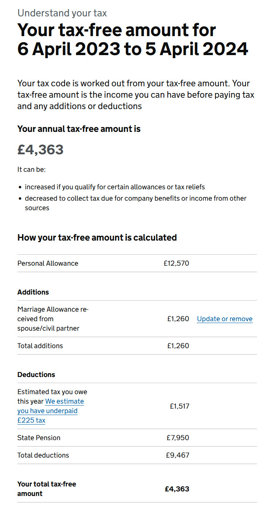This screenshot has width=263, height=507.
Task: Click the "Your total tax-free amount" row label
Action: coord(46,489)
